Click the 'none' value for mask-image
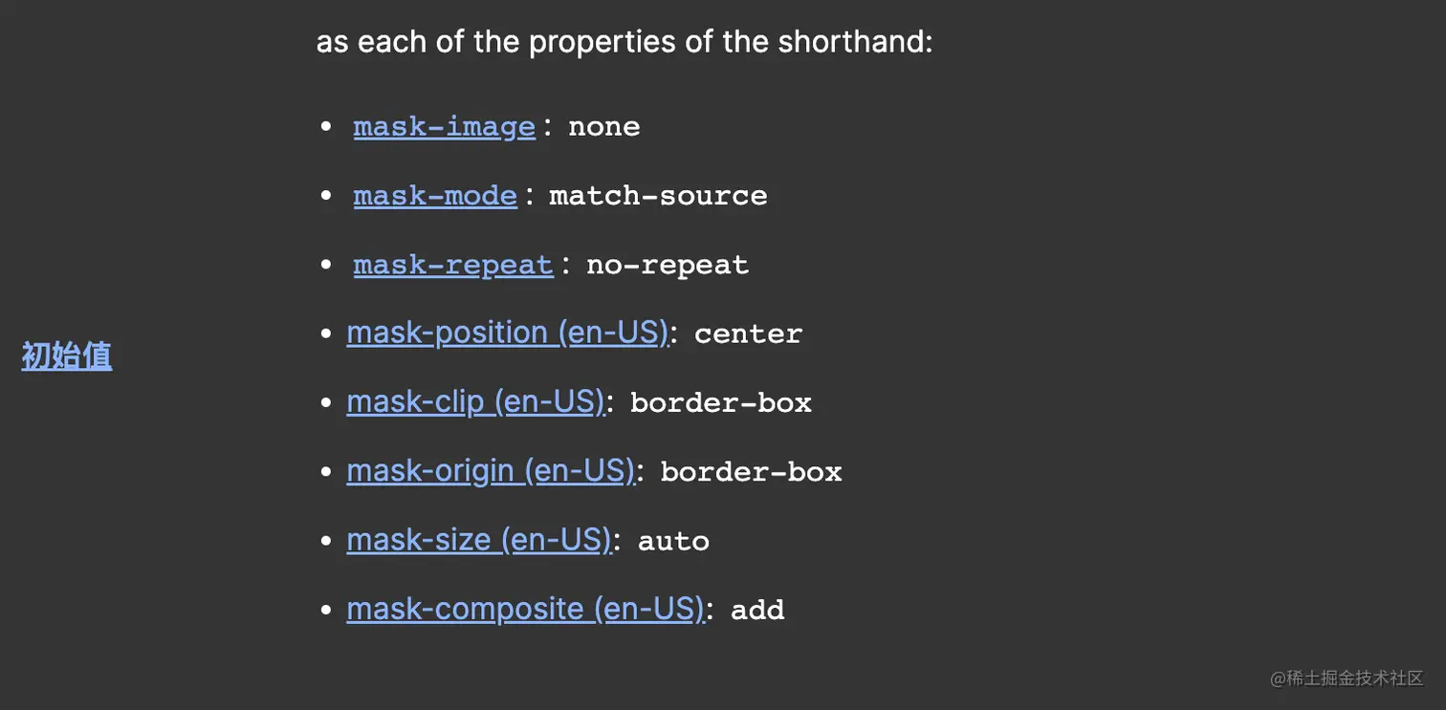Image resolution: width=1446 pixels, height=710 pixels. click(x=604, y=126)
